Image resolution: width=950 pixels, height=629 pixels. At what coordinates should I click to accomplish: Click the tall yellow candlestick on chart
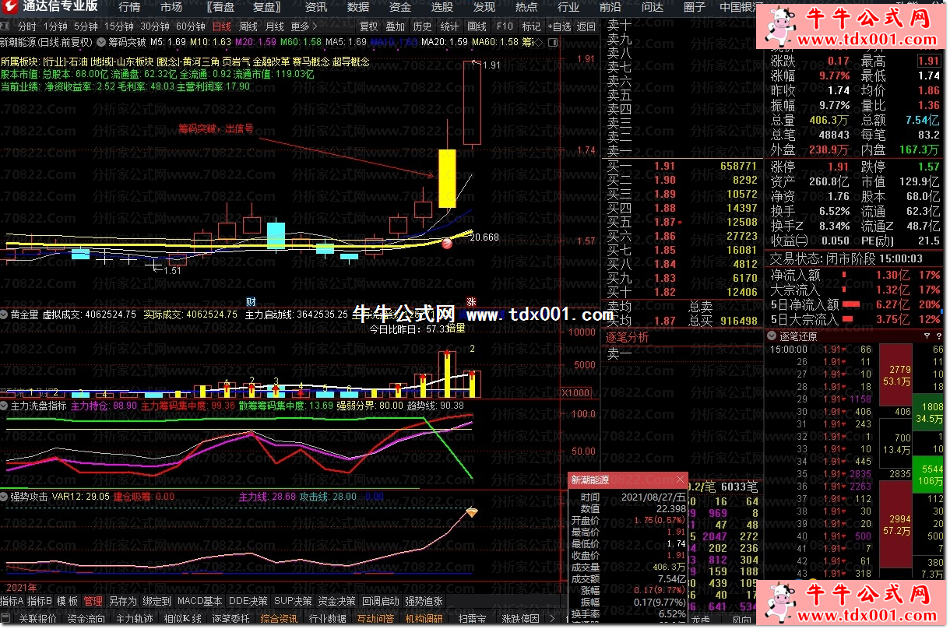tap(447, 178)
